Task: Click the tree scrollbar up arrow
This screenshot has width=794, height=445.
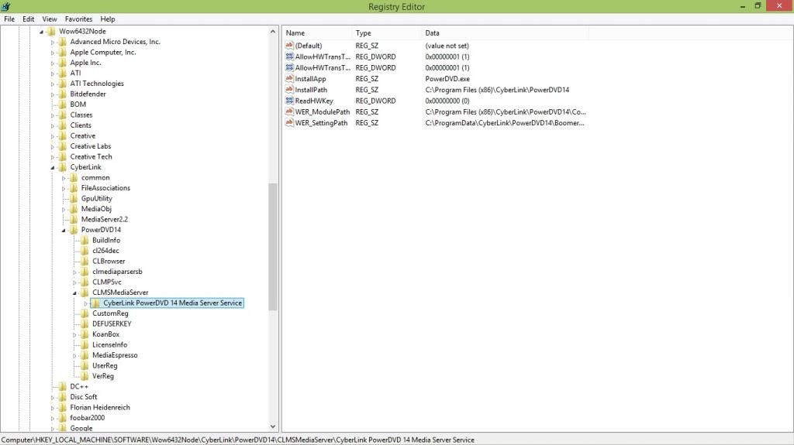Action: [x=273, y=32]
